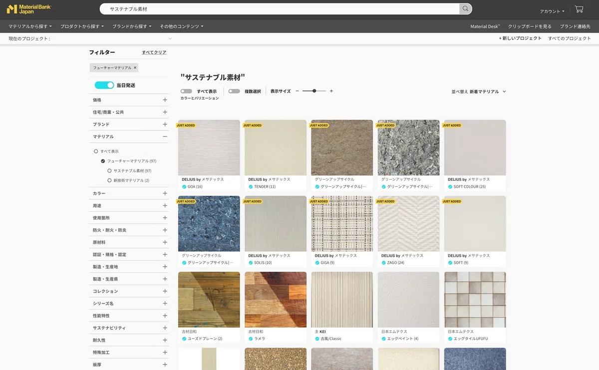
Task: Click the すべてクリア filter link
Action: pos(154,52)
